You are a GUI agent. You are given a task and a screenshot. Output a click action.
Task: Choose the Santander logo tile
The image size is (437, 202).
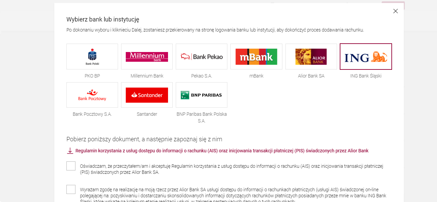click(x=147, y=95)
